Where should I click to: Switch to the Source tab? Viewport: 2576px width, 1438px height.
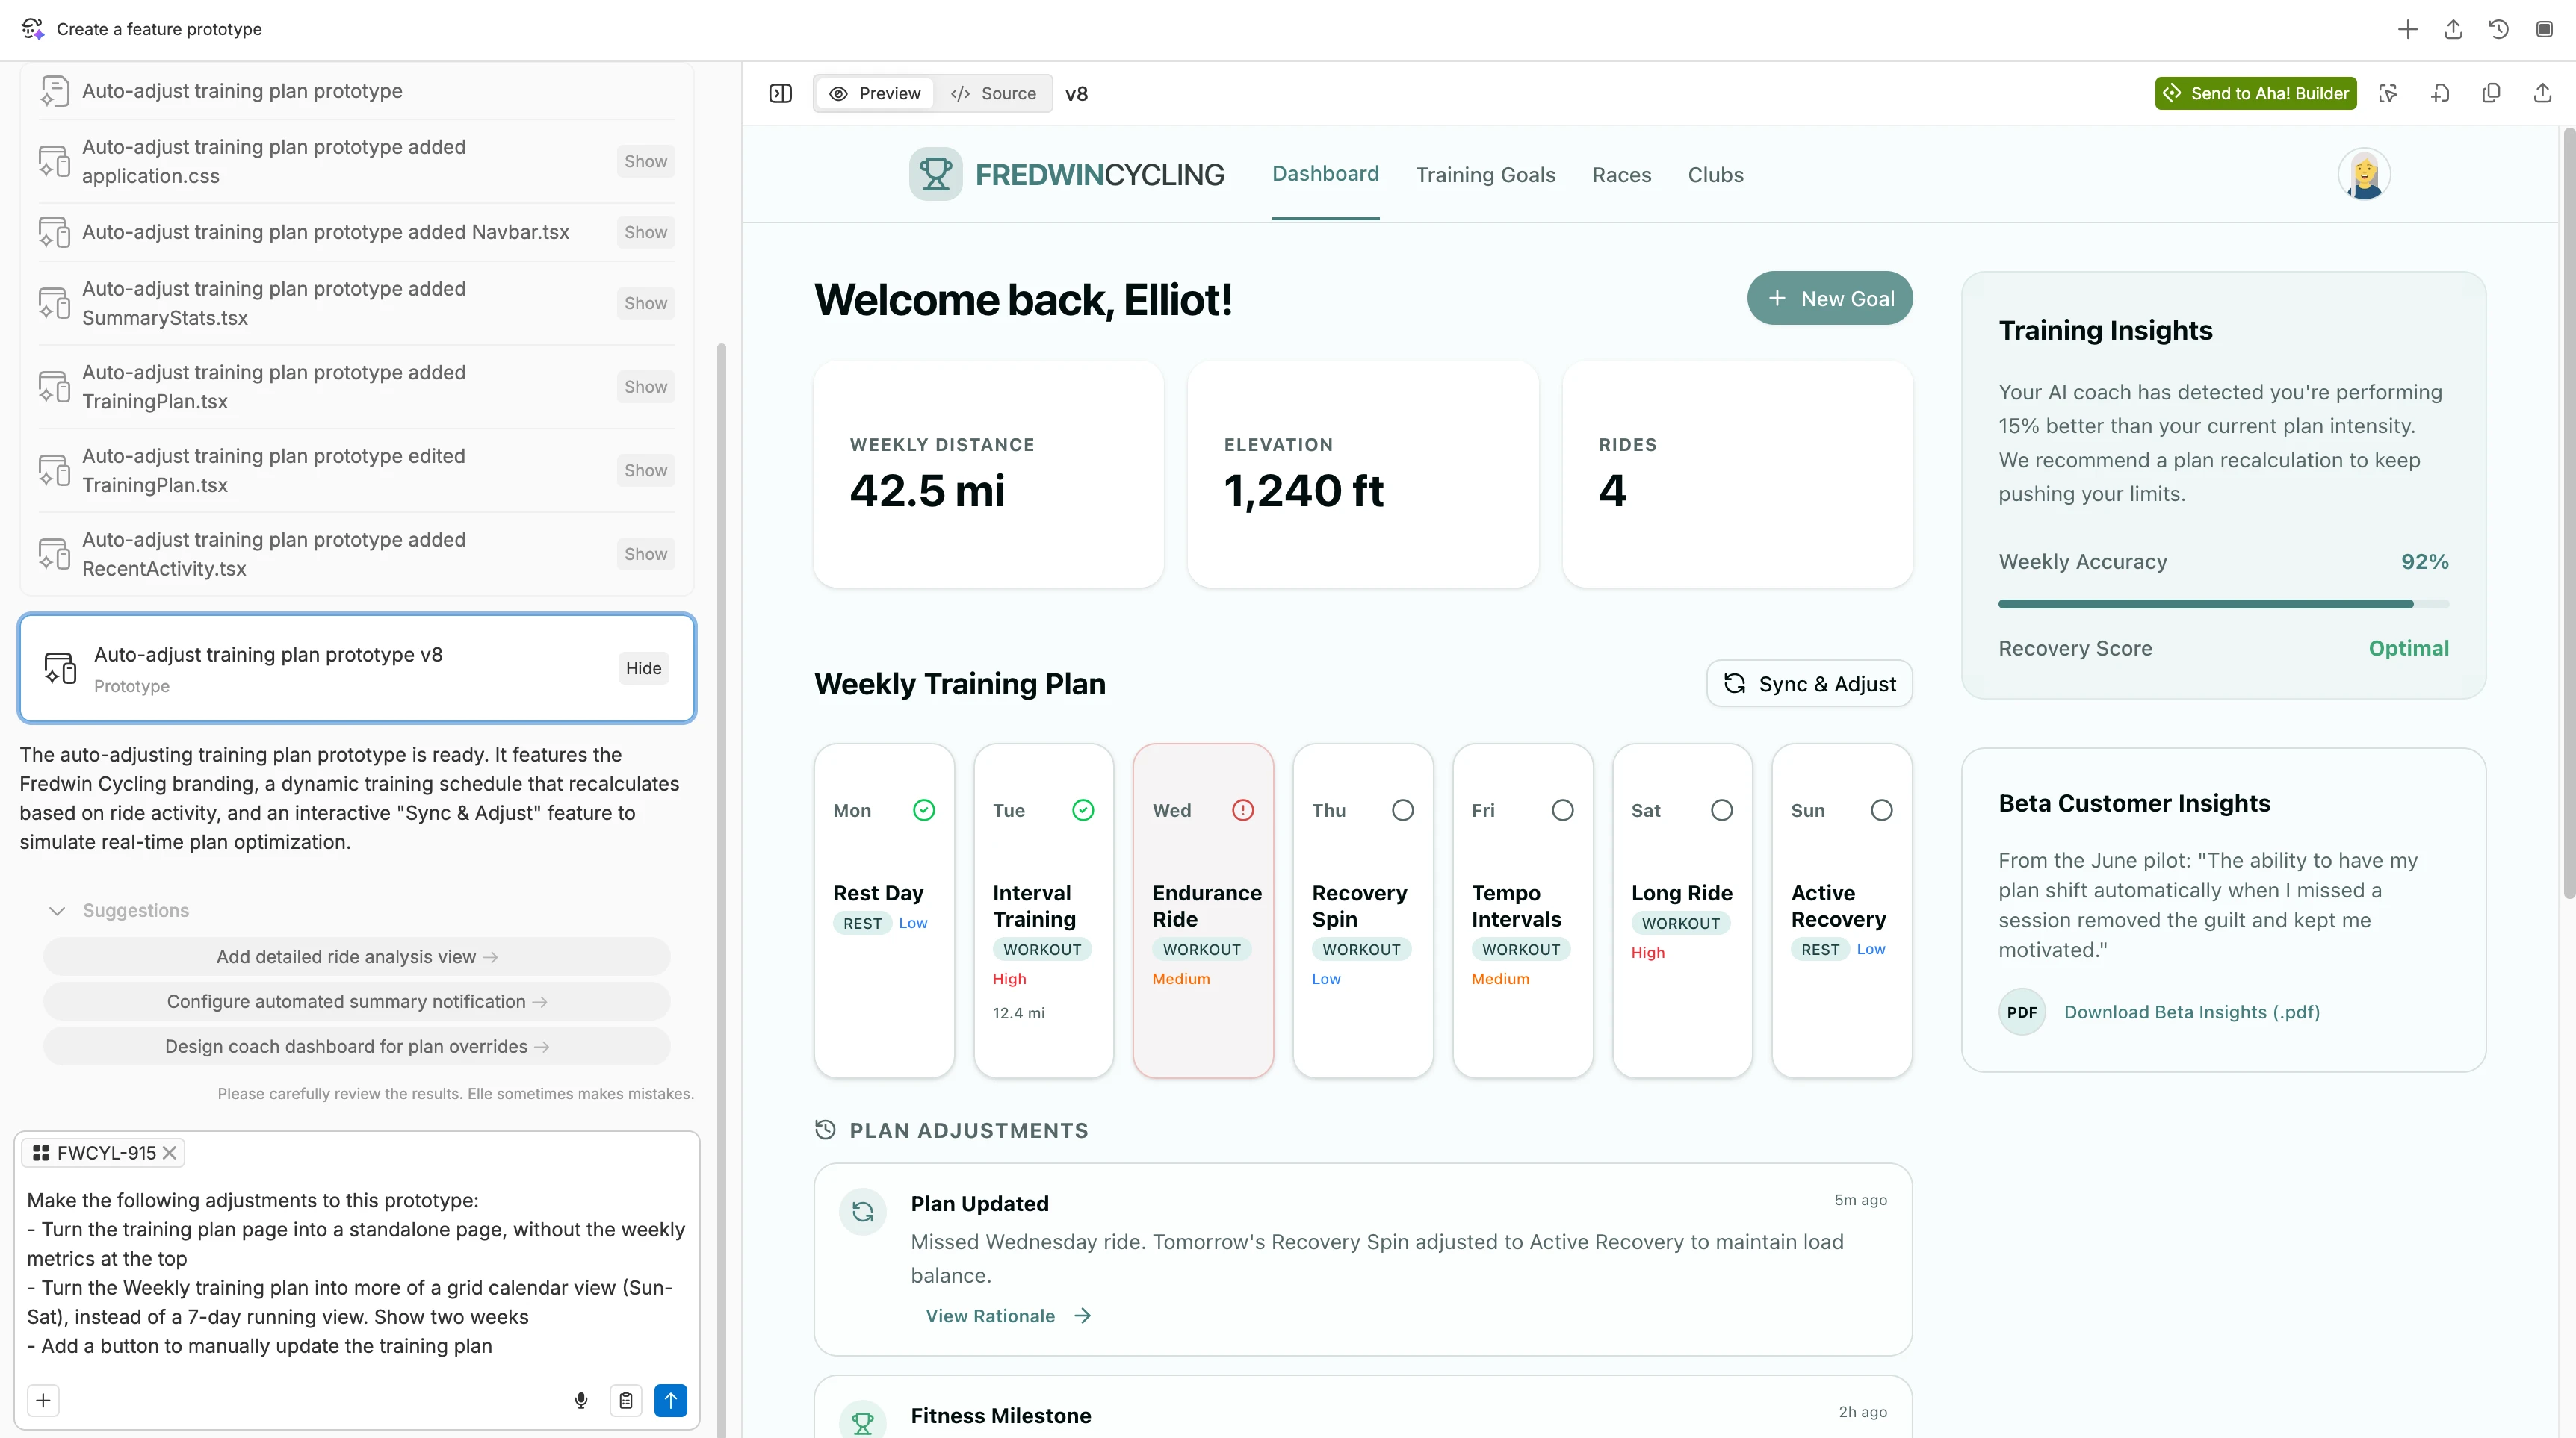click(x=993, y=93)
